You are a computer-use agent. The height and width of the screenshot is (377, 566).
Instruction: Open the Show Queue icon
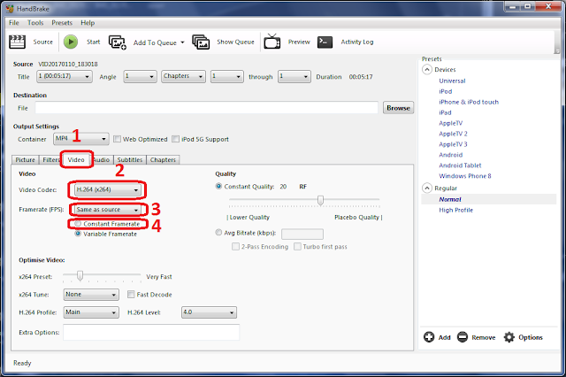[201, 42]
